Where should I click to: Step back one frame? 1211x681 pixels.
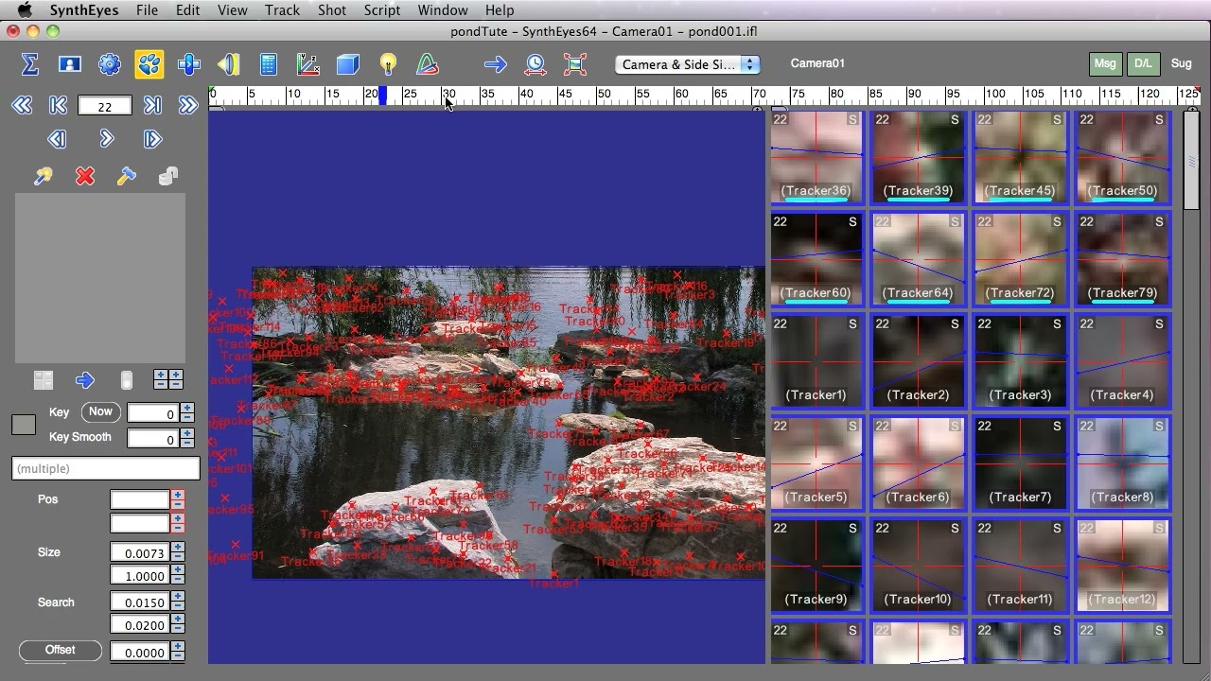[x=57, y=139]
